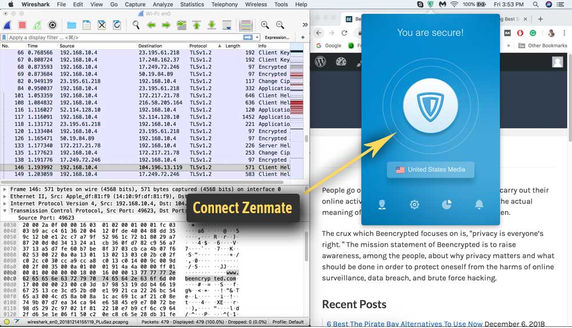Toggle packet colorization rules icon

(x=246, y=25)
